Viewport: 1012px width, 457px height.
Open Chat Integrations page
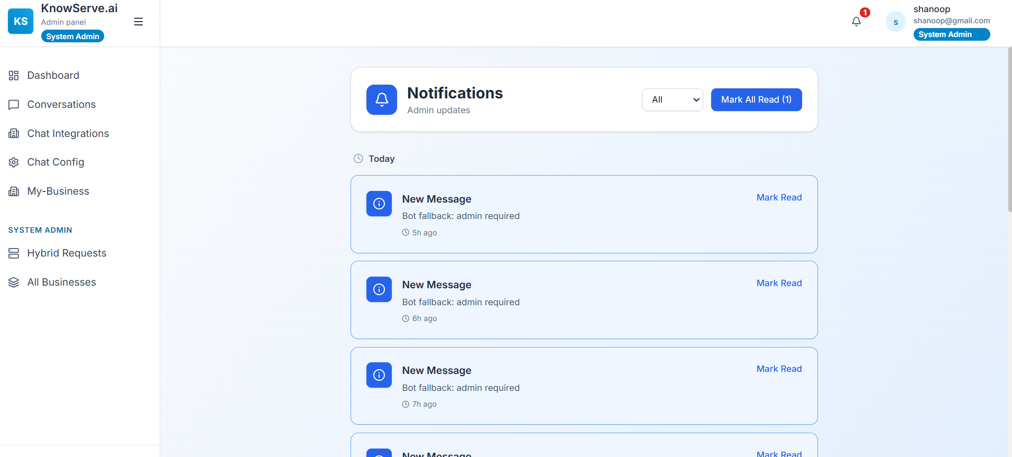coord(68,134)
